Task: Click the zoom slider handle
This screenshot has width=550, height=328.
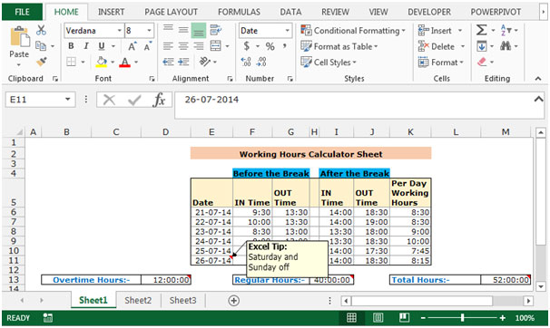Action: coord(462,317)
